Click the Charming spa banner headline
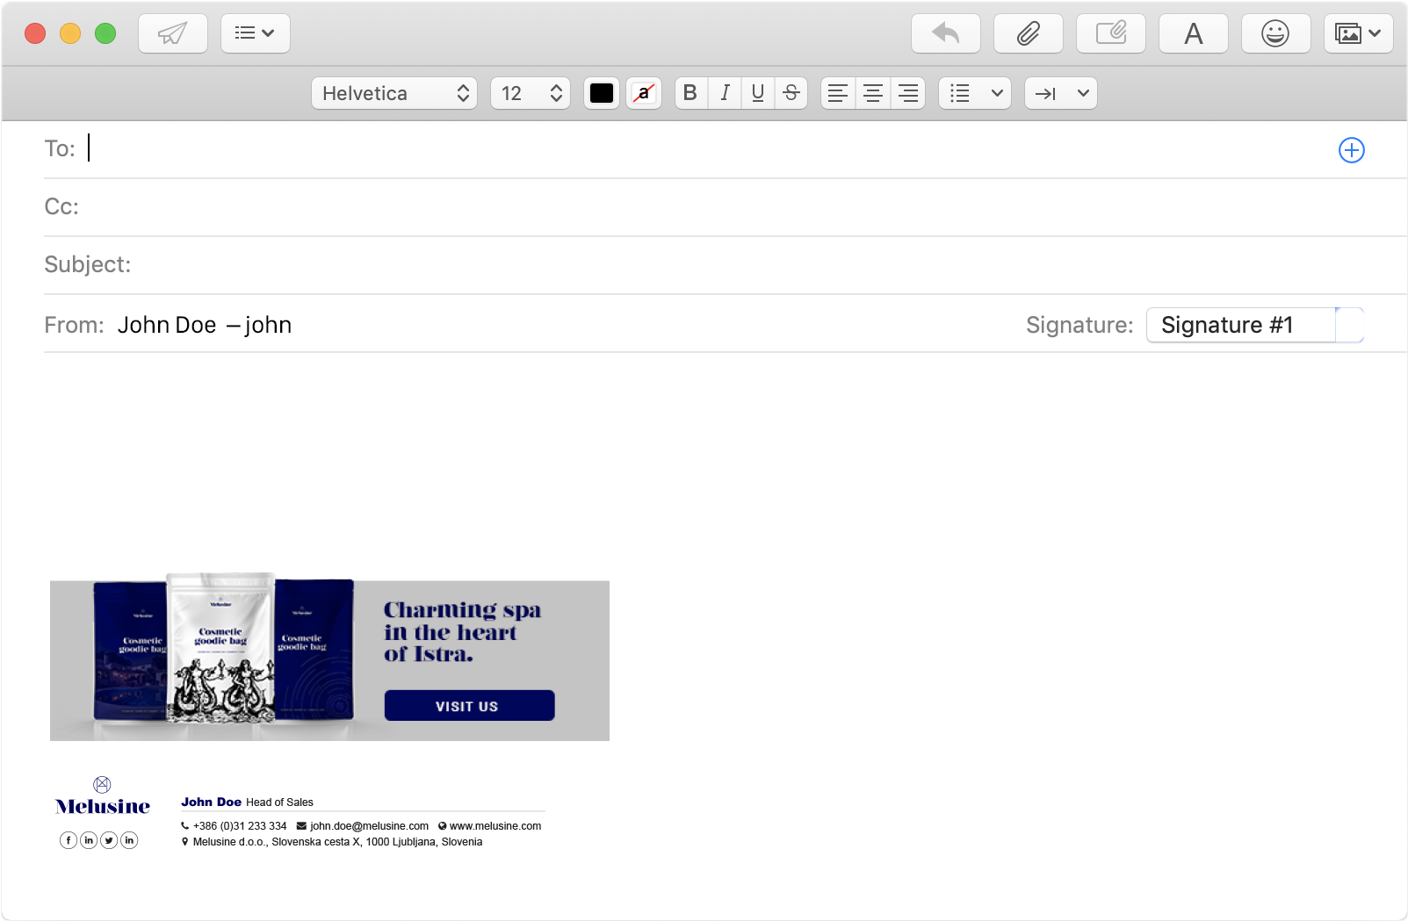Screen dimensions: 1408x921 462,632
